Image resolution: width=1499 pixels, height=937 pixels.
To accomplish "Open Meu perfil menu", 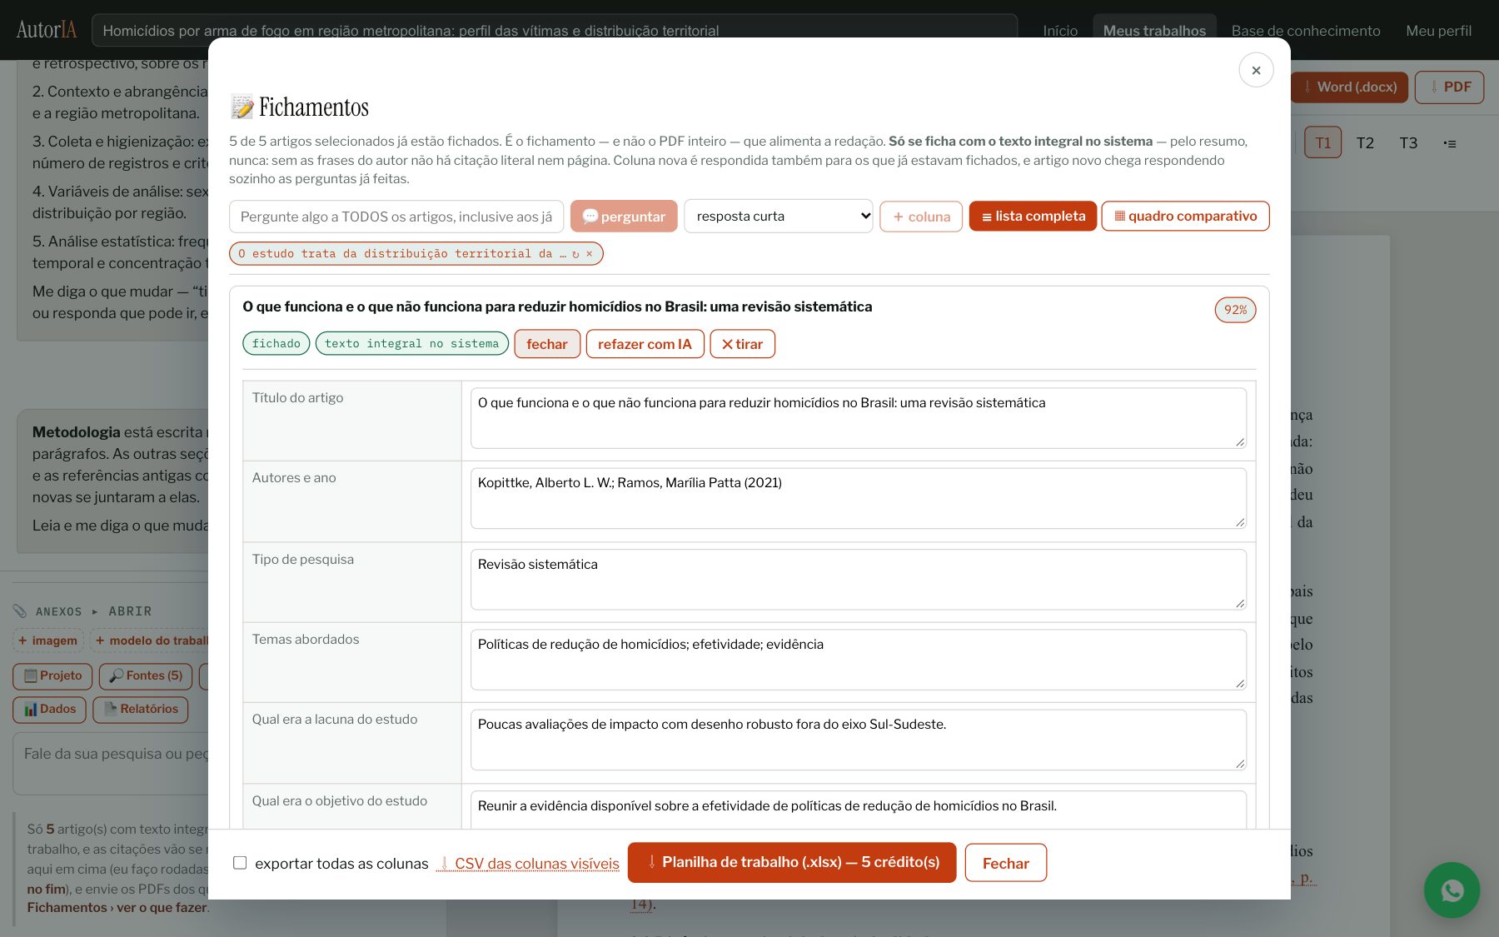I will point(1438,31).
